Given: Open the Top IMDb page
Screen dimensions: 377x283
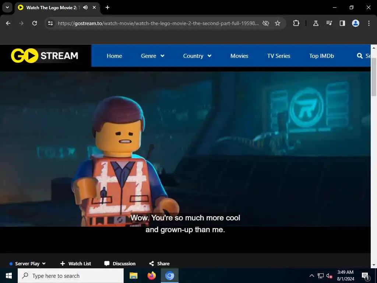Looking at the screenshot, I should [321, 56].
